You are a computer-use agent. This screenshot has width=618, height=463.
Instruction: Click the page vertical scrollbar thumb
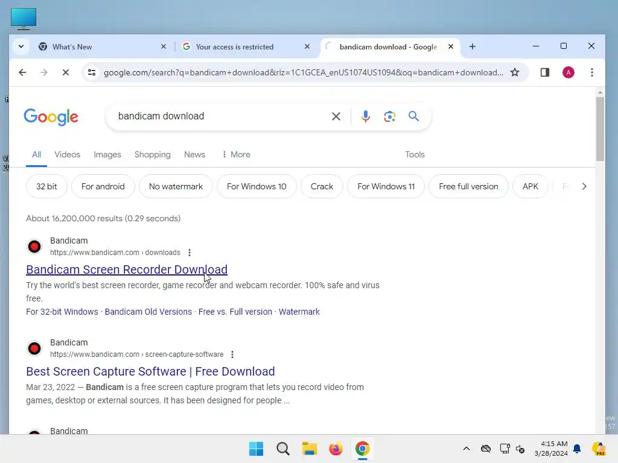pyautogui.click(x=600, y=129)
